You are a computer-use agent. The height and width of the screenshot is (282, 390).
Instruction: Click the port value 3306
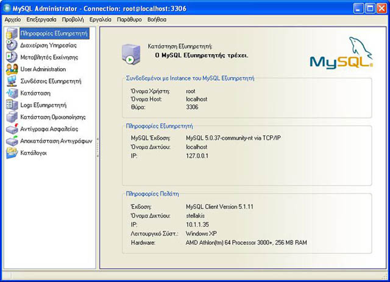point(192,107)
